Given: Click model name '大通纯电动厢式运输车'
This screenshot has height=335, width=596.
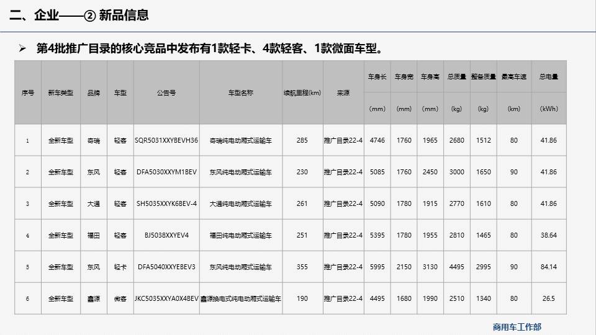Looking at the screenshot, I should pos(241,204).
